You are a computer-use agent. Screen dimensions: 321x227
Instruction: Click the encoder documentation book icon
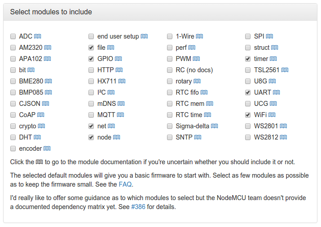pos(47,148)
